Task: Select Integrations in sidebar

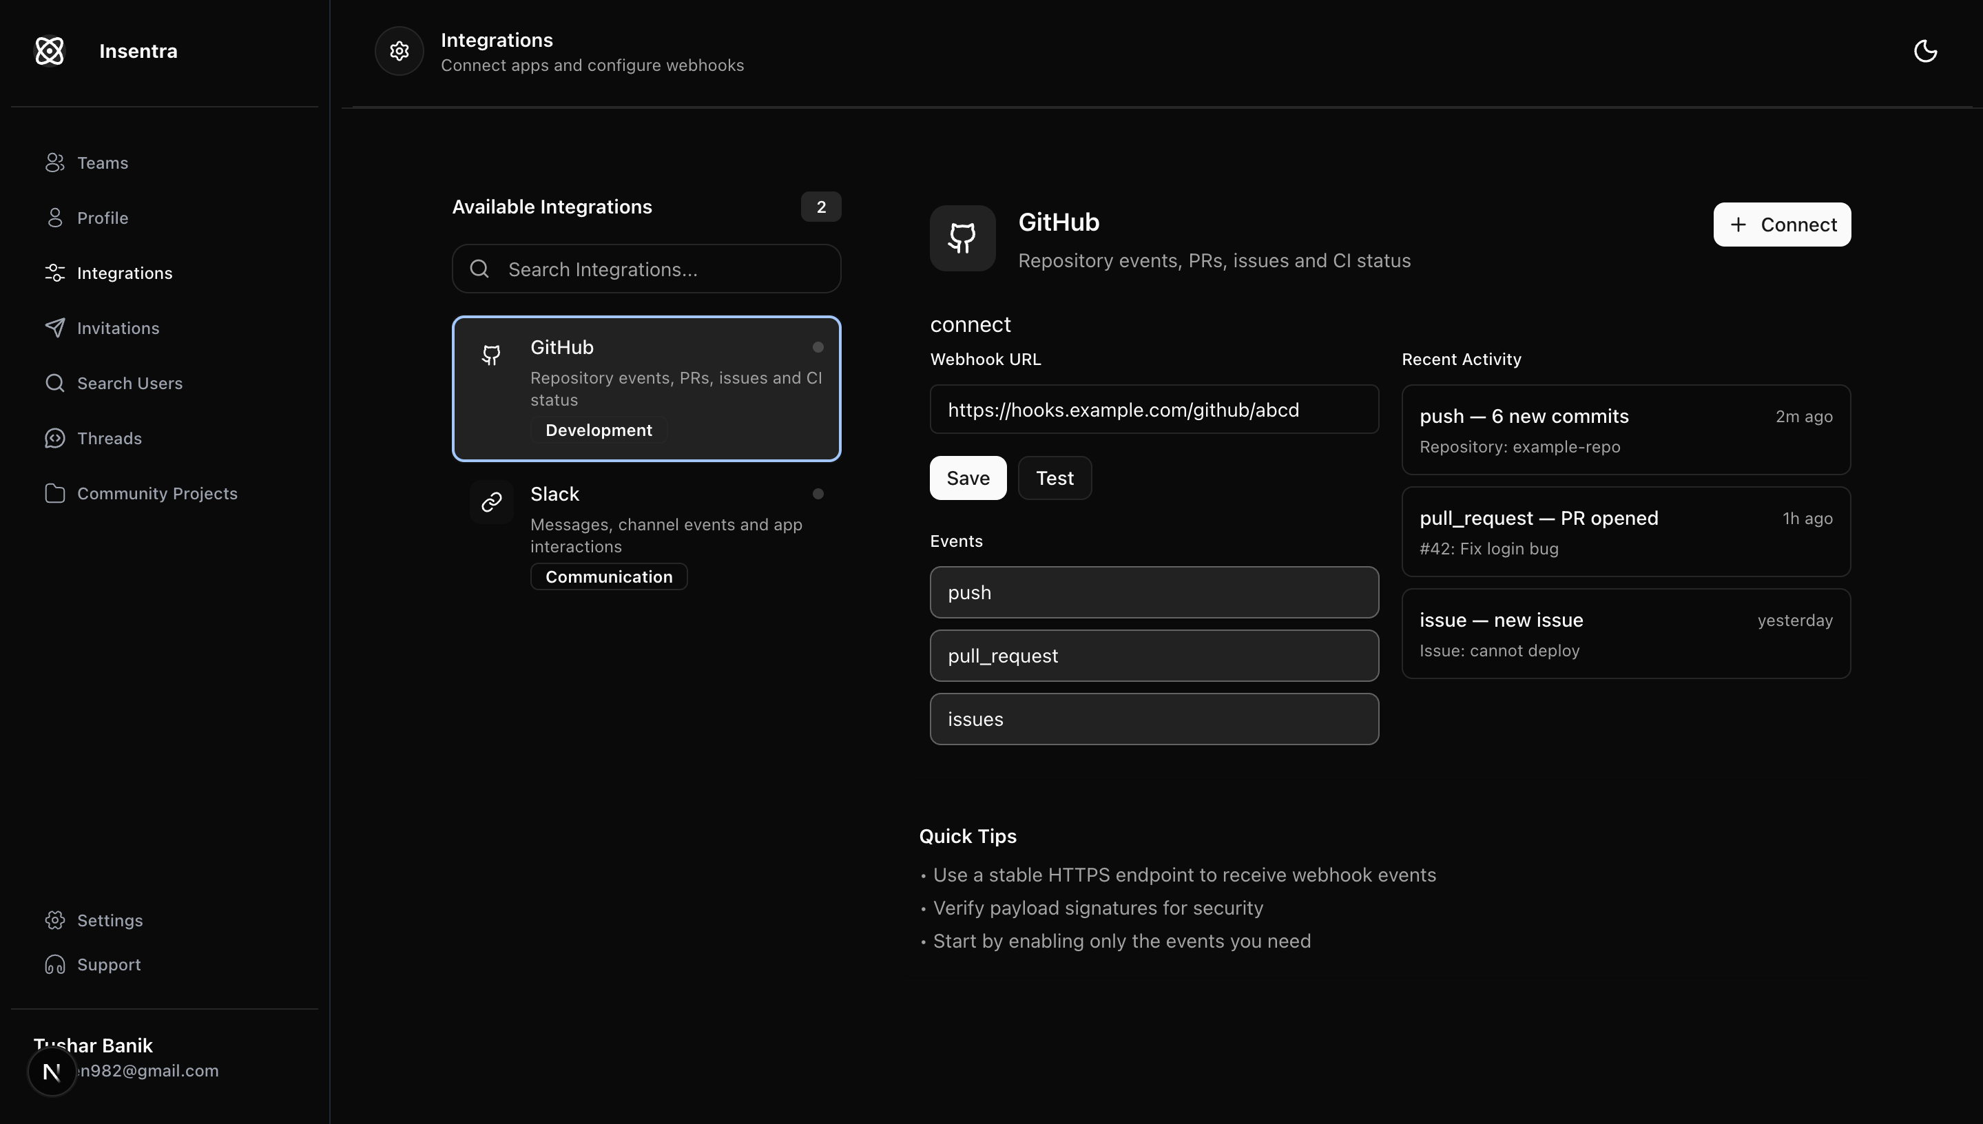Action: pyautogui.click(x=124, y=273)
